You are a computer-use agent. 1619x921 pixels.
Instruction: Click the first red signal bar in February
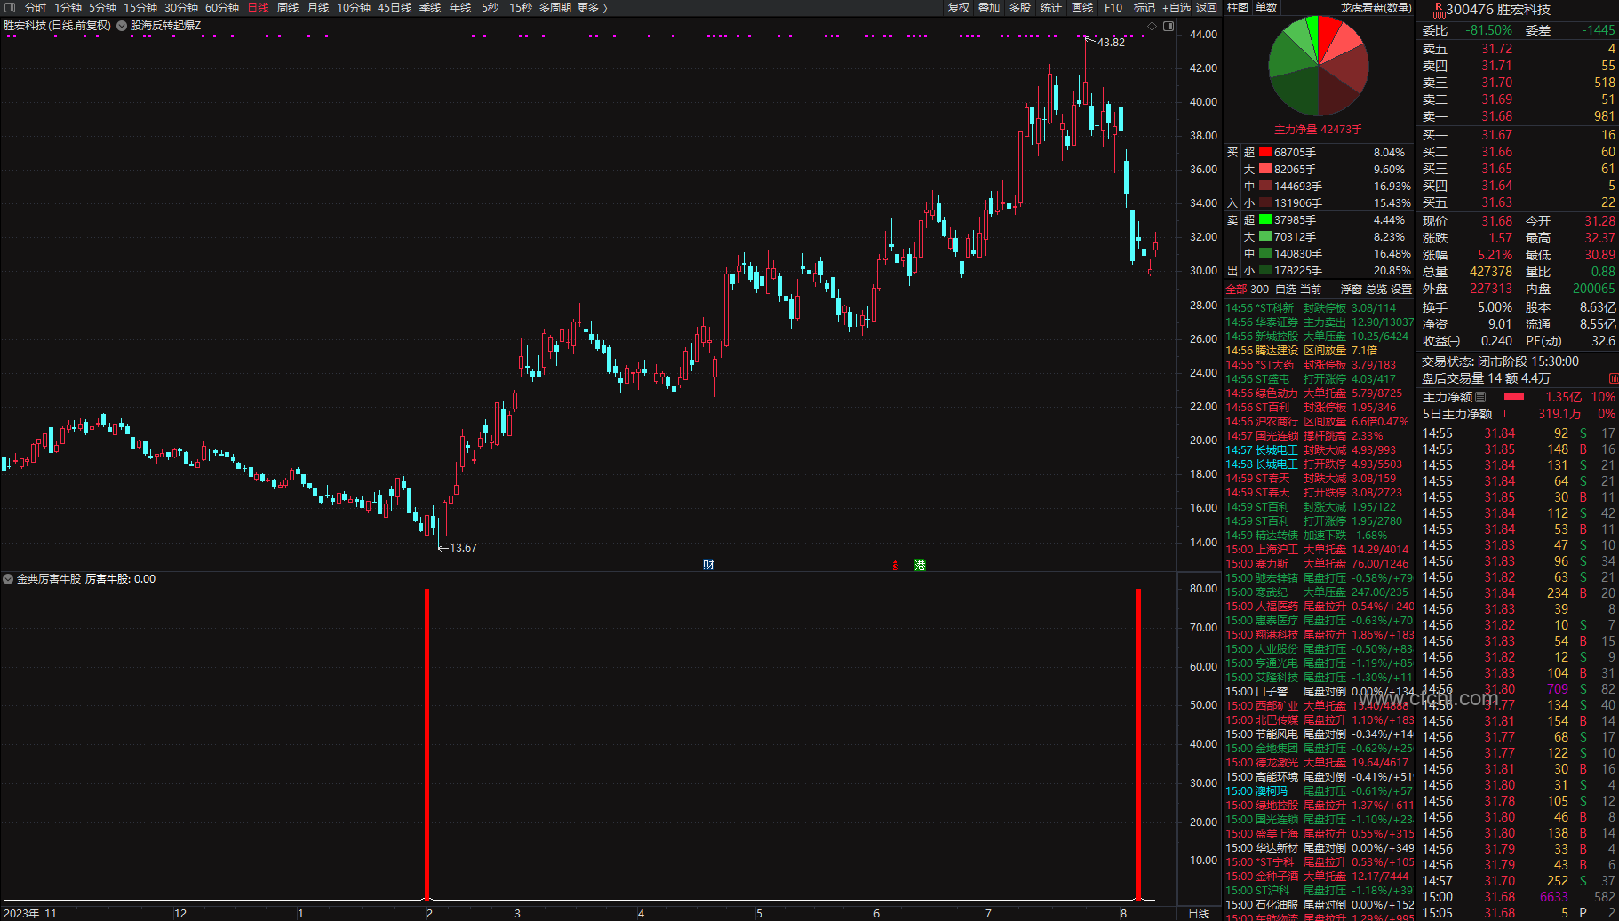pos(427,744)
